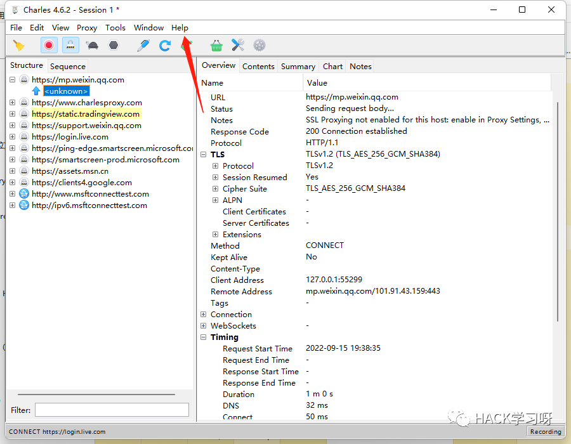Select the Contents tab
Viewport: 571px width, 444px height.
click(x=258, y=66)
